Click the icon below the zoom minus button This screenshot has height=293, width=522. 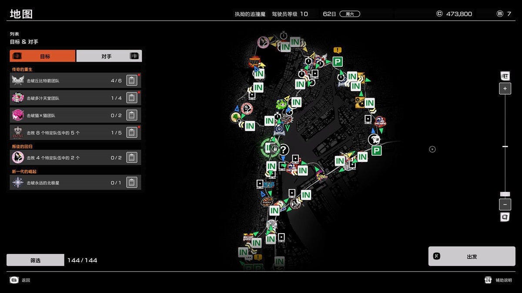[505, 217]
